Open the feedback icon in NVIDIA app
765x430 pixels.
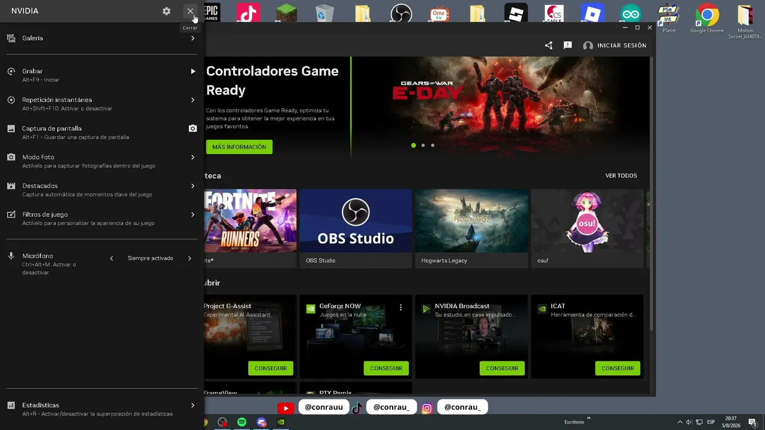pyautogui.click(x=568, y=45)
